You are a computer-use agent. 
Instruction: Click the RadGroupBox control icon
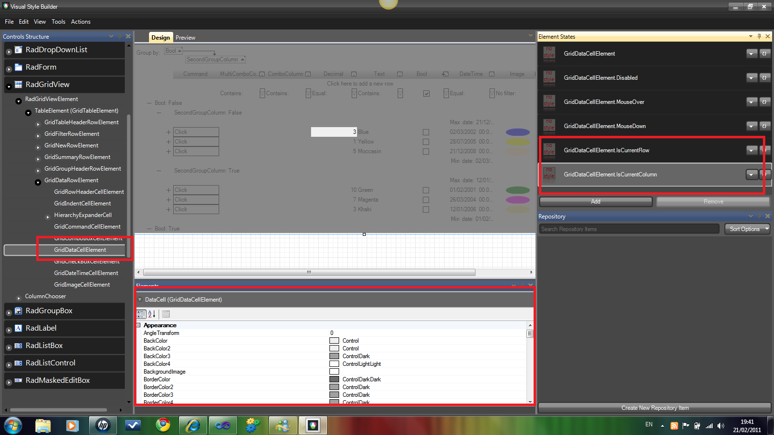18,311
